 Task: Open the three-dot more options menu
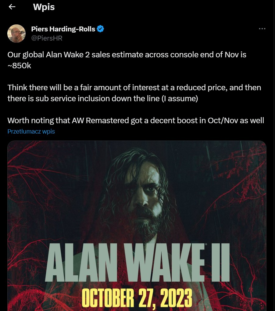(262, 29)
